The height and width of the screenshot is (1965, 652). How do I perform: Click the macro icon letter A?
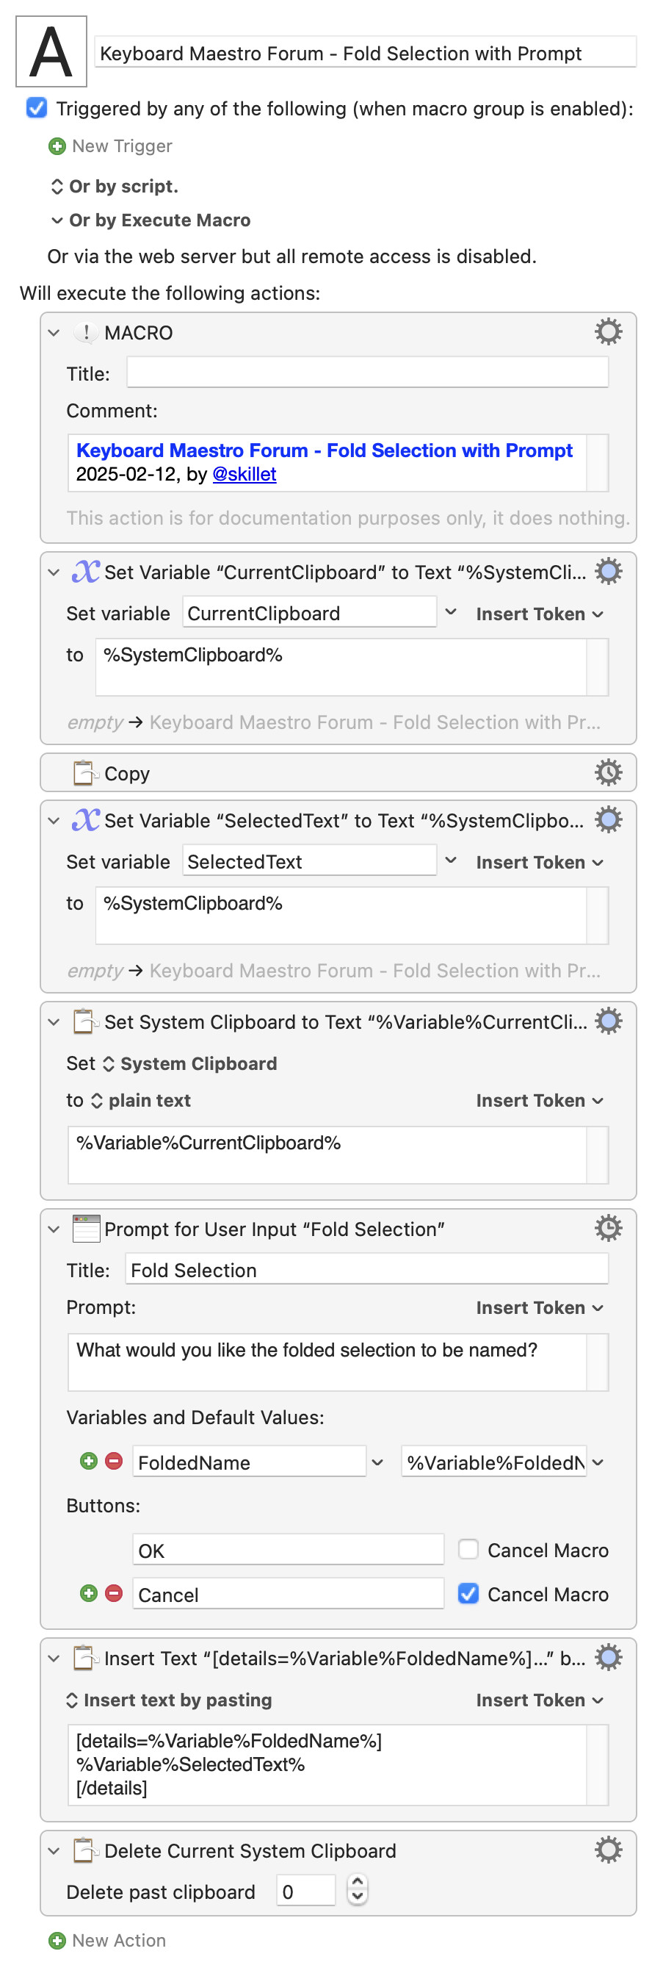coord(51,52)
